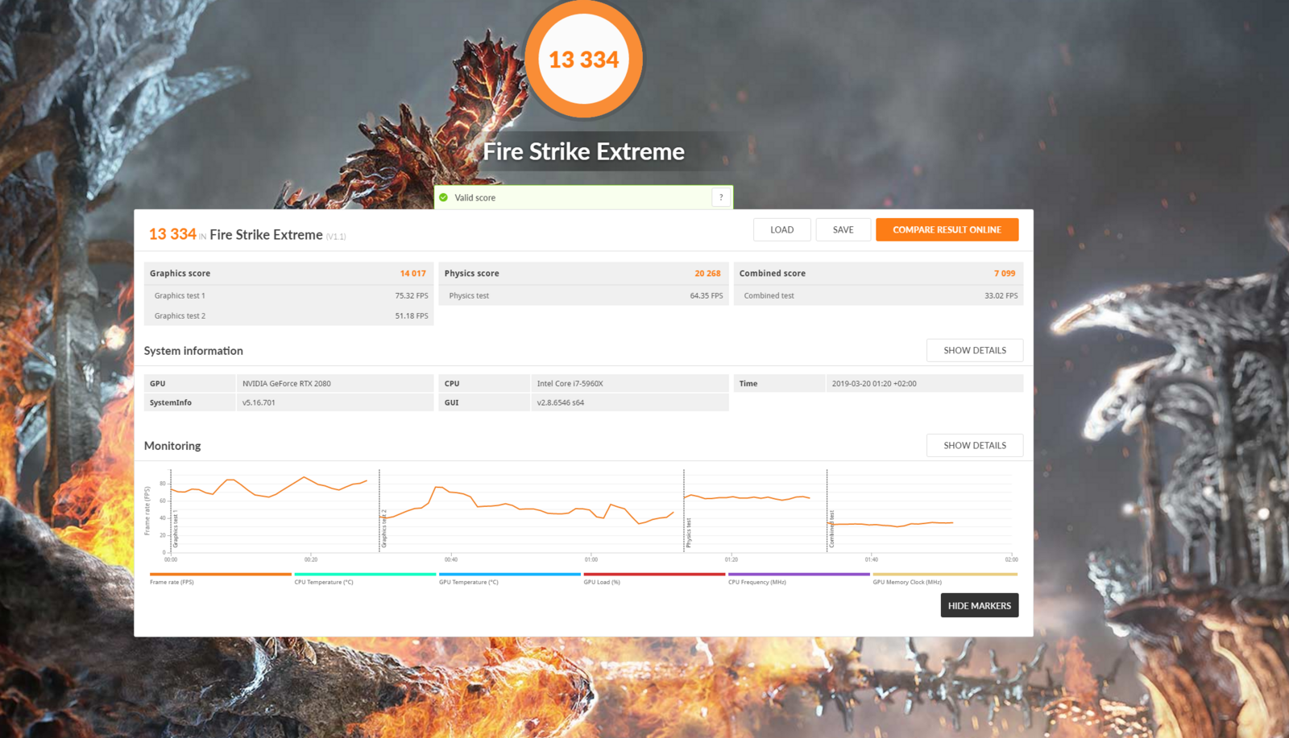Toggle the CPU Temperature legend
1289x738 pixels.
tap(365, 578)
